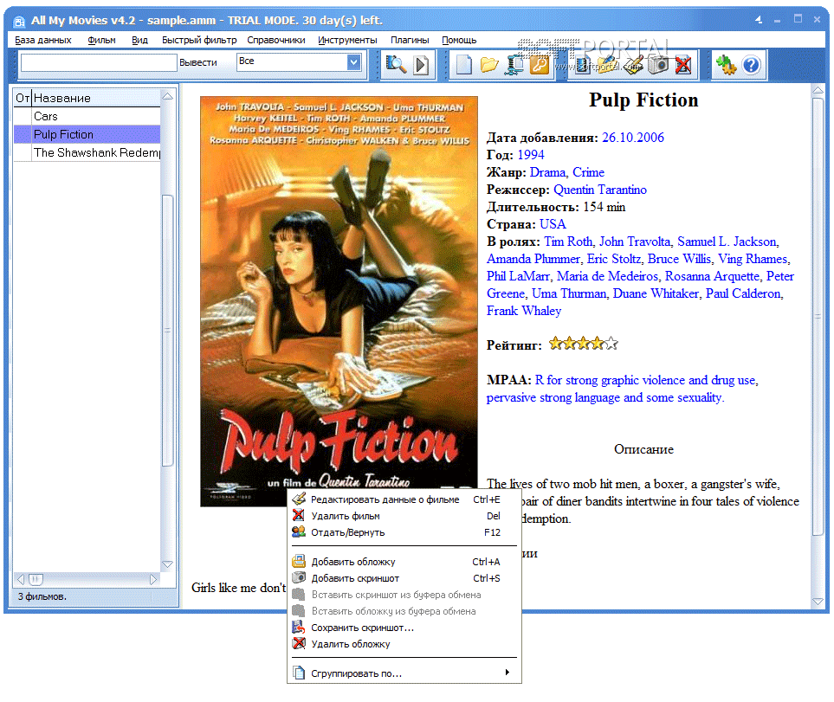Click the details pane scroll up arrow

click(818, 91)
